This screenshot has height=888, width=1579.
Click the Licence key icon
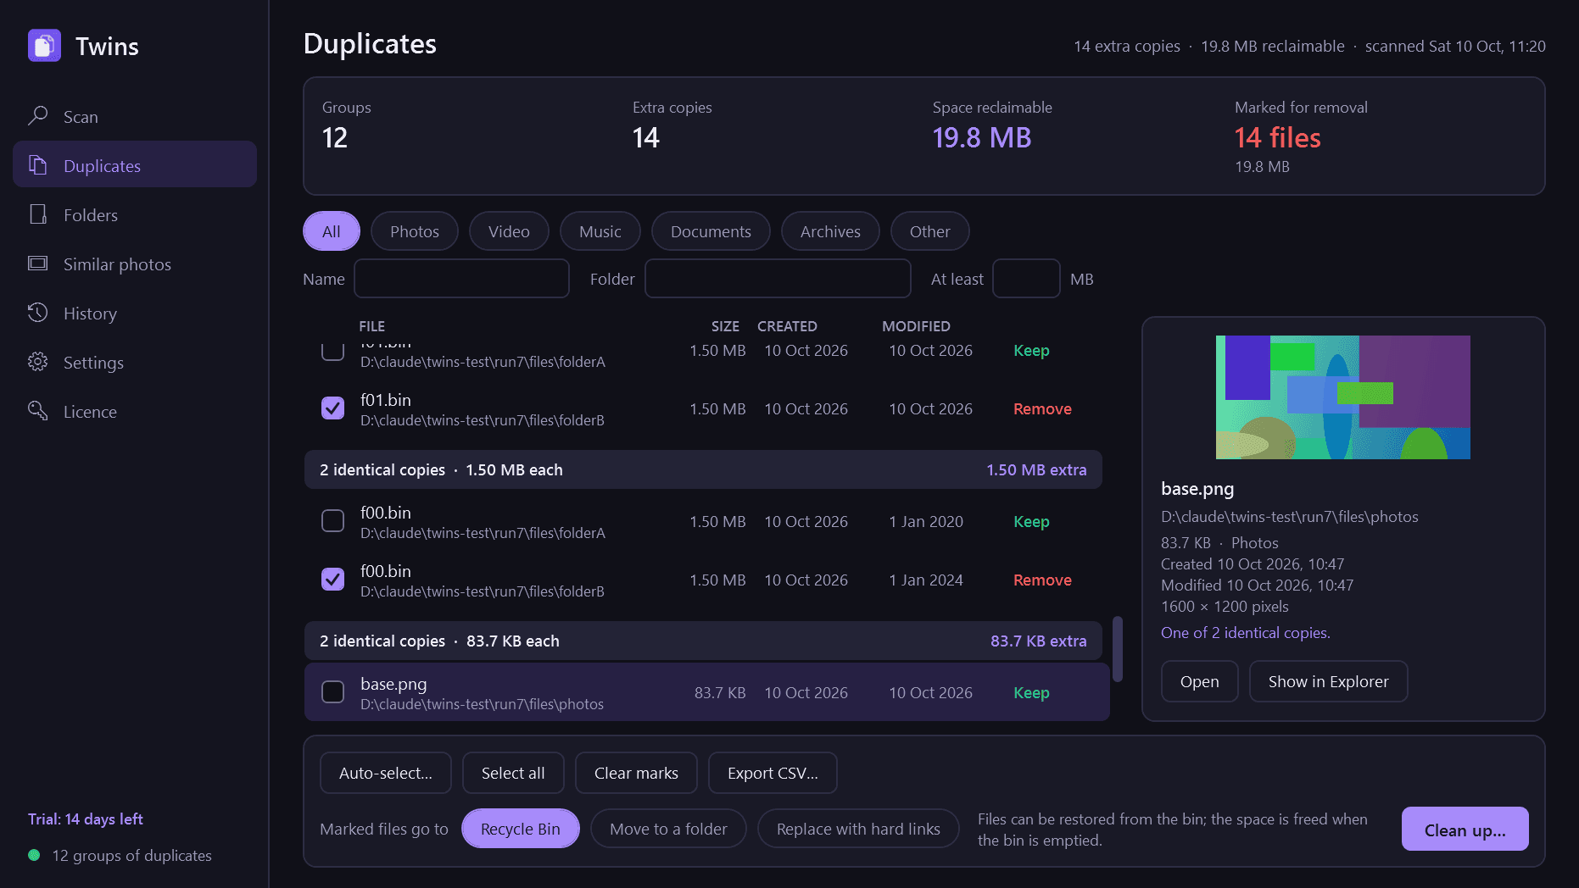[x=37, y=411]
